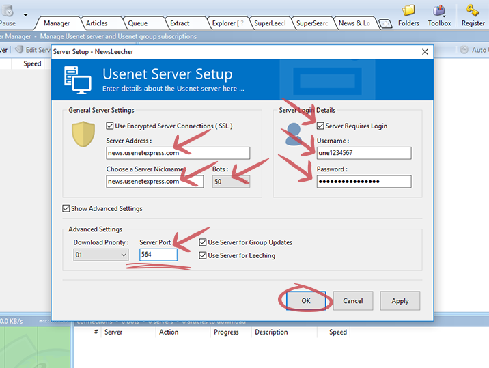
Task: Open dropdown arrow next to Pause
Action: [x=25, y=14]
